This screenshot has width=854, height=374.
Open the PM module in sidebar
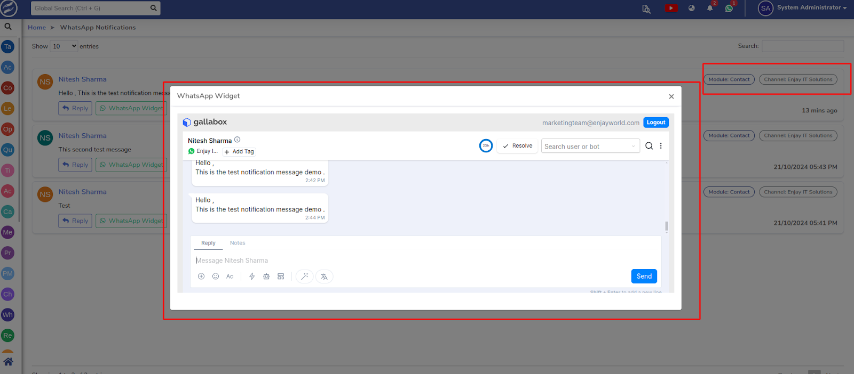click(7, 274)
